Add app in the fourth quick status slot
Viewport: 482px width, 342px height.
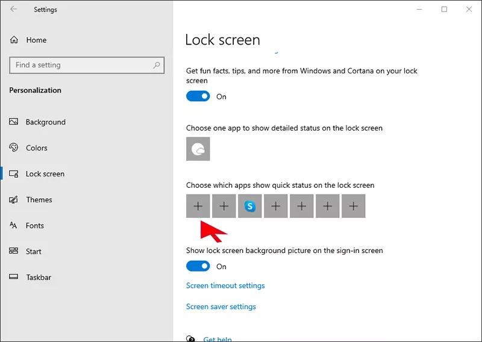[276, 206]
